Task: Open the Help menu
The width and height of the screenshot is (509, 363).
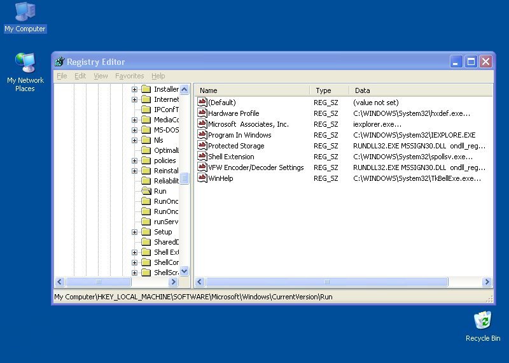Action: click(x=158, y=76)
